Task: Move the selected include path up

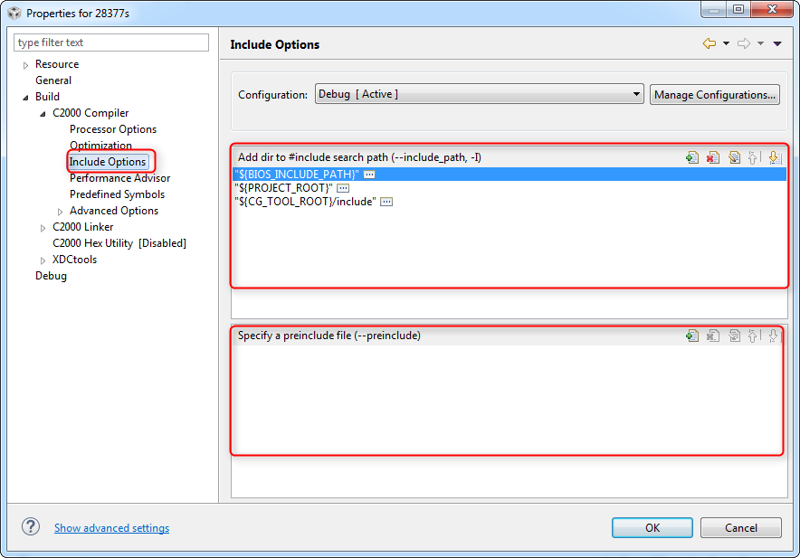Action: click(753, 157)
